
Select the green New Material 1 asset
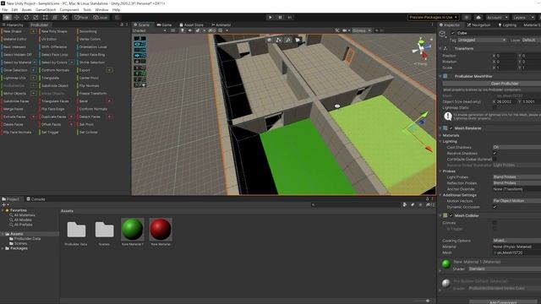tap(133, 231)
